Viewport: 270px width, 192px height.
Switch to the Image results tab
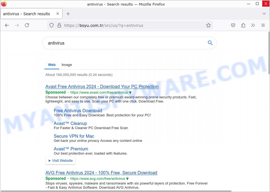(67, 65)
